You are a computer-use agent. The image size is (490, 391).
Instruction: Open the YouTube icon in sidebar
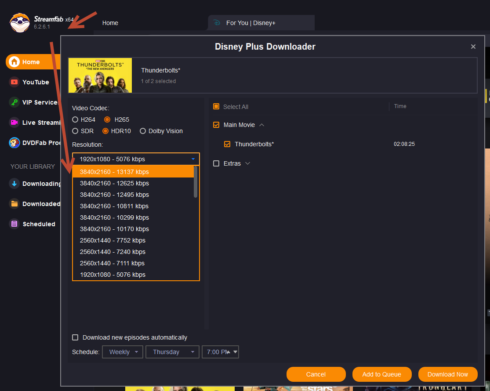point(15,82)
